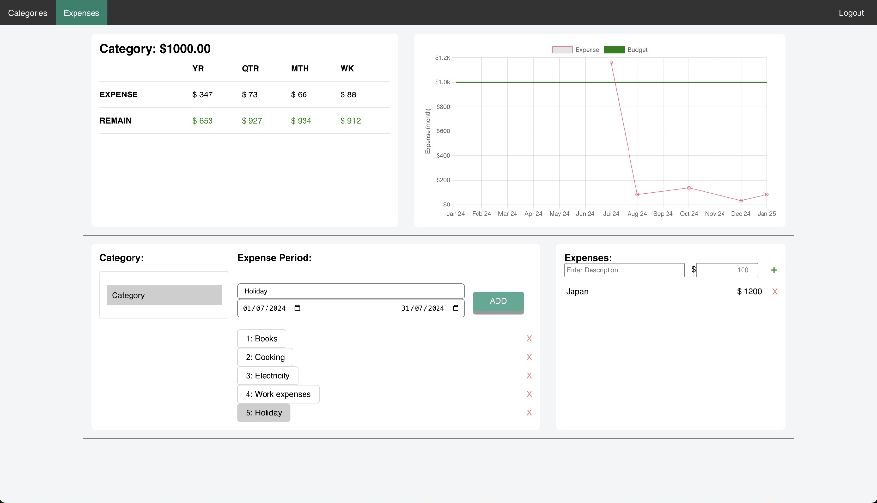Select the Category list item
Image resolution: width=877 pixels, height=503 pixels.
(x=164, y=296)
